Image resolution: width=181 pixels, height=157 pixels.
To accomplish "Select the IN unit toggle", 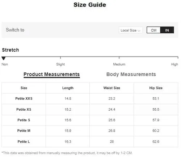I will [x=167, y=30].
